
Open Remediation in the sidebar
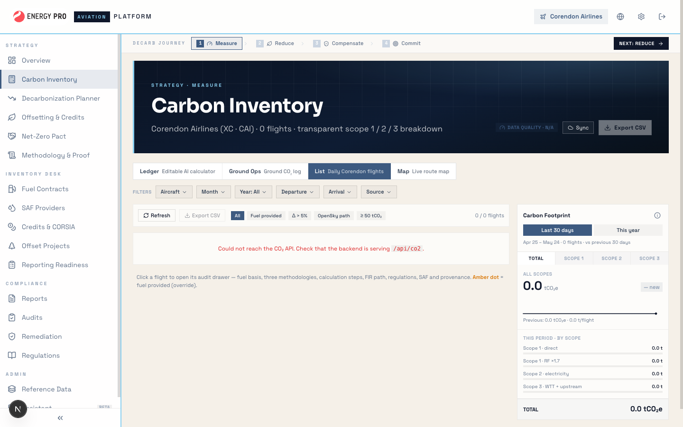coord(59,336)
